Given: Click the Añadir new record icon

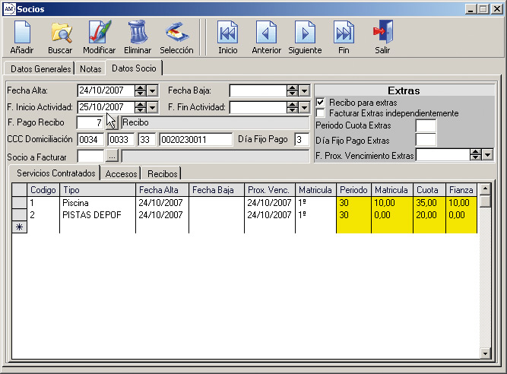Looking at the screenshot, I should click(x=22, y=33).
